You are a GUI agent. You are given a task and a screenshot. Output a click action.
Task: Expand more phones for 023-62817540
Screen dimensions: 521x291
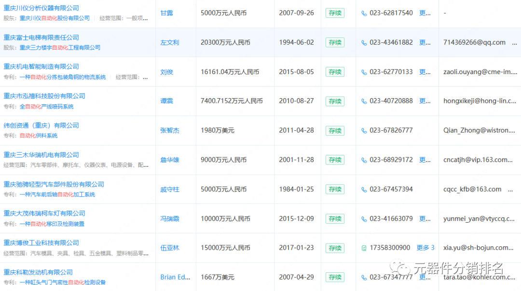(425, 13)
